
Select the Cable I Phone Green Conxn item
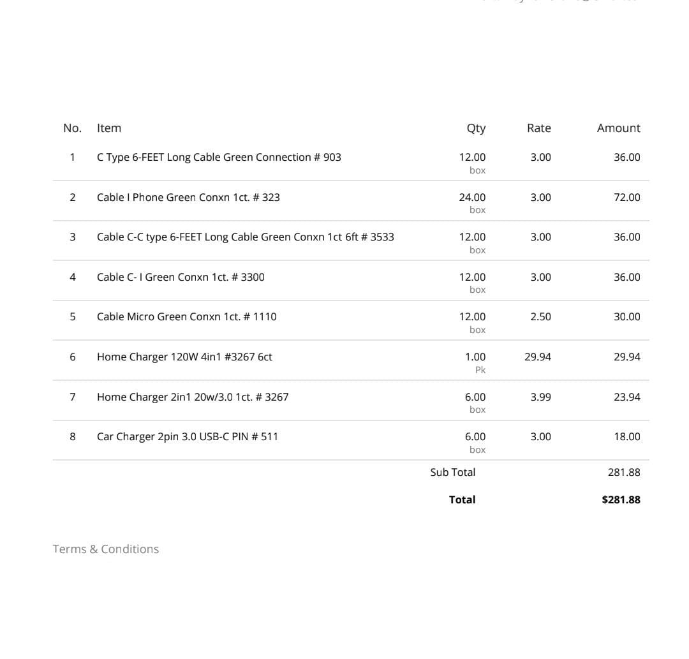point(188,198)
